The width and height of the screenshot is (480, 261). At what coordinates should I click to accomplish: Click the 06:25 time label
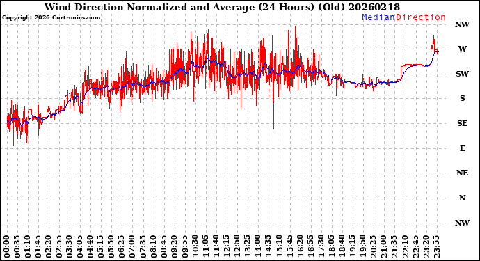tap(122, 247)
